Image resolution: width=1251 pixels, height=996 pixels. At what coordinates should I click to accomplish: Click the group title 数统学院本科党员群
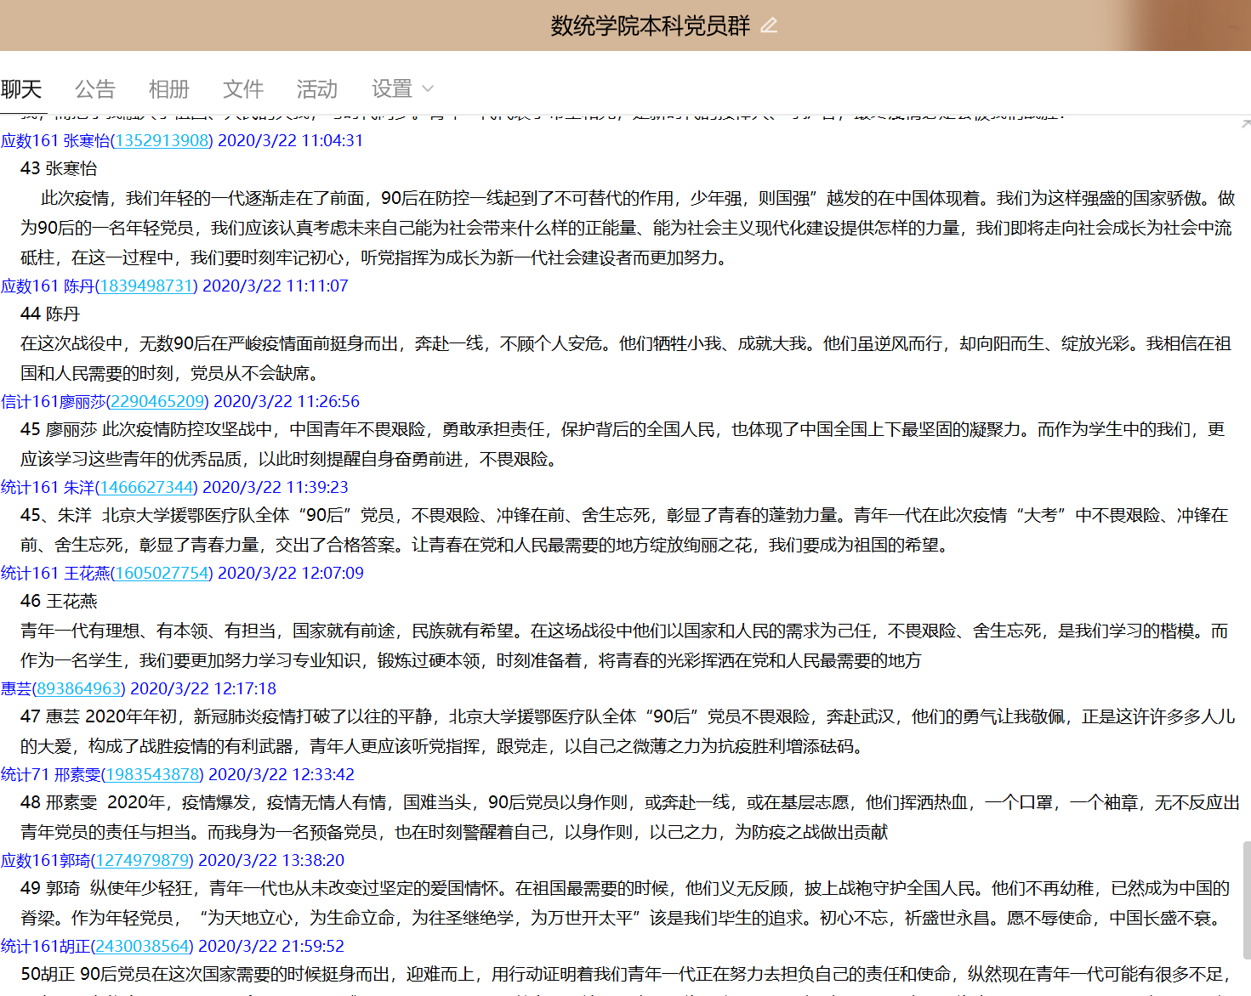(650, 25)
